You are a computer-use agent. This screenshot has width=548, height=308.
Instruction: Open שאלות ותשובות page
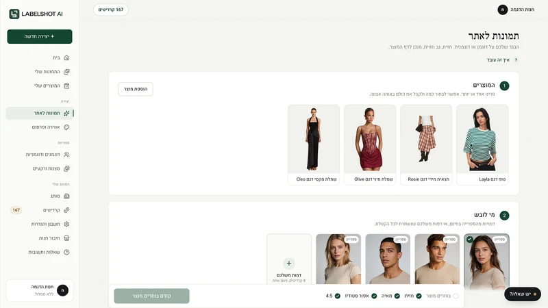click(x=40, y=252)
